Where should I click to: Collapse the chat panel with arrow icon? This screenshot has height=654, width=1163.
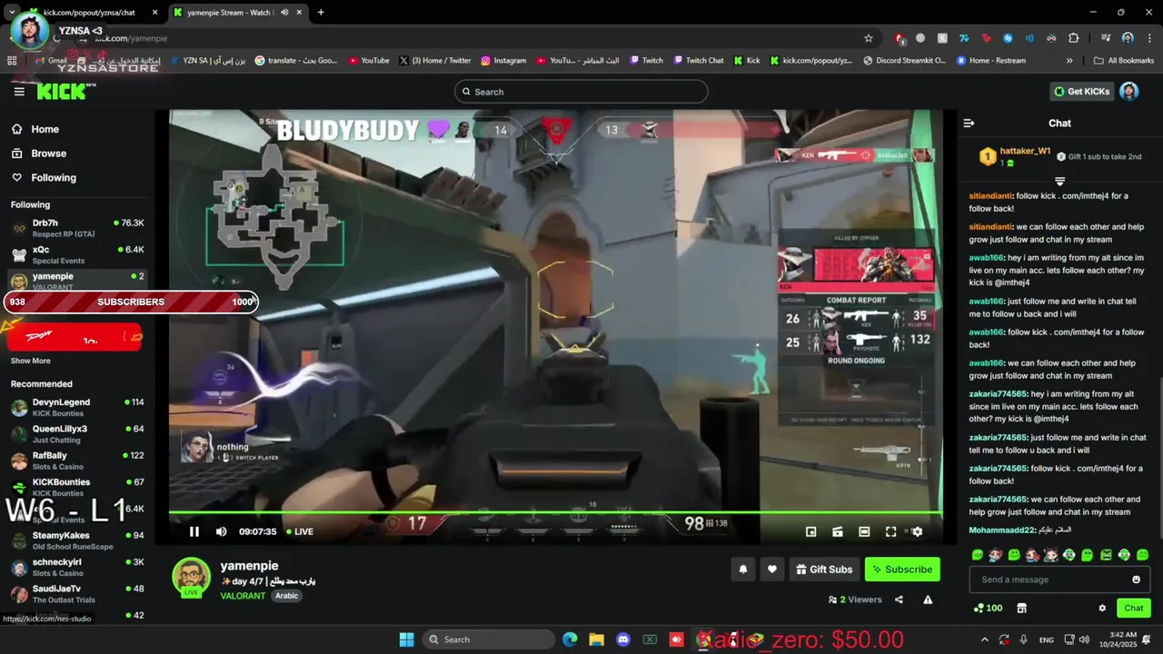pos(969,123)
